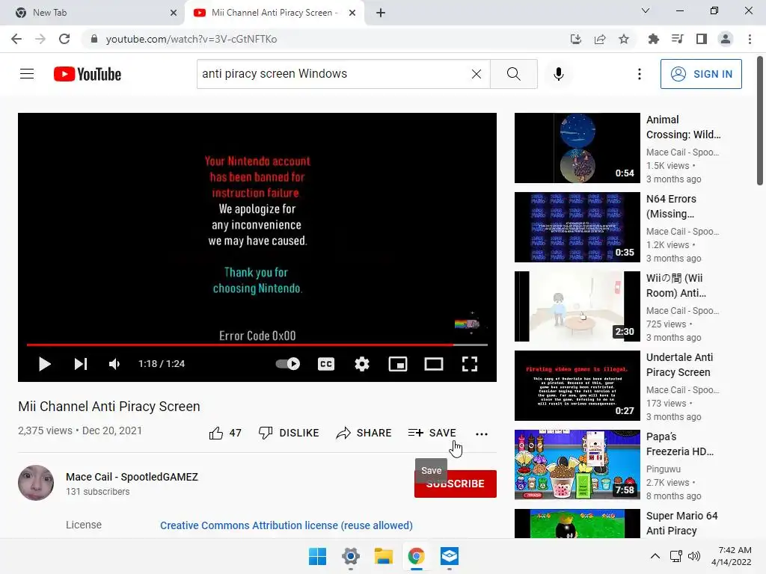Screen dimensions: 766x574
Task: Open Mace Cail channel avatar
Action: point(36,483)
